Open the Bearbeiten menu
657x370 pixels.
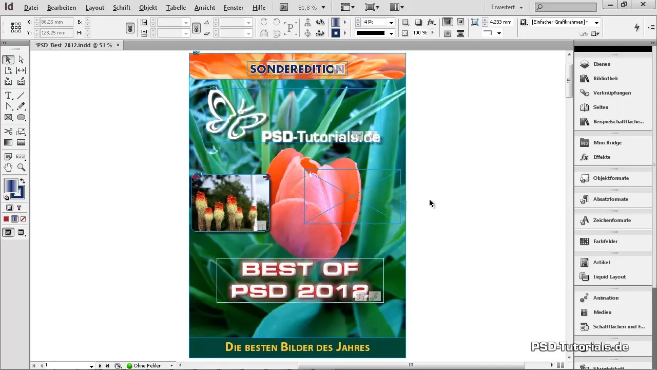pos(62,8)
